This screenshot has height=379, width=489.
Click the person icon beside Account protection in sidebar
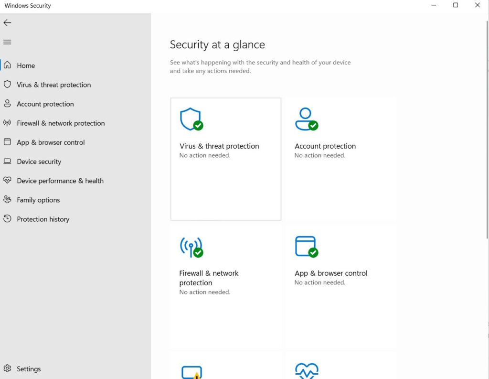(x=7, y=104)
